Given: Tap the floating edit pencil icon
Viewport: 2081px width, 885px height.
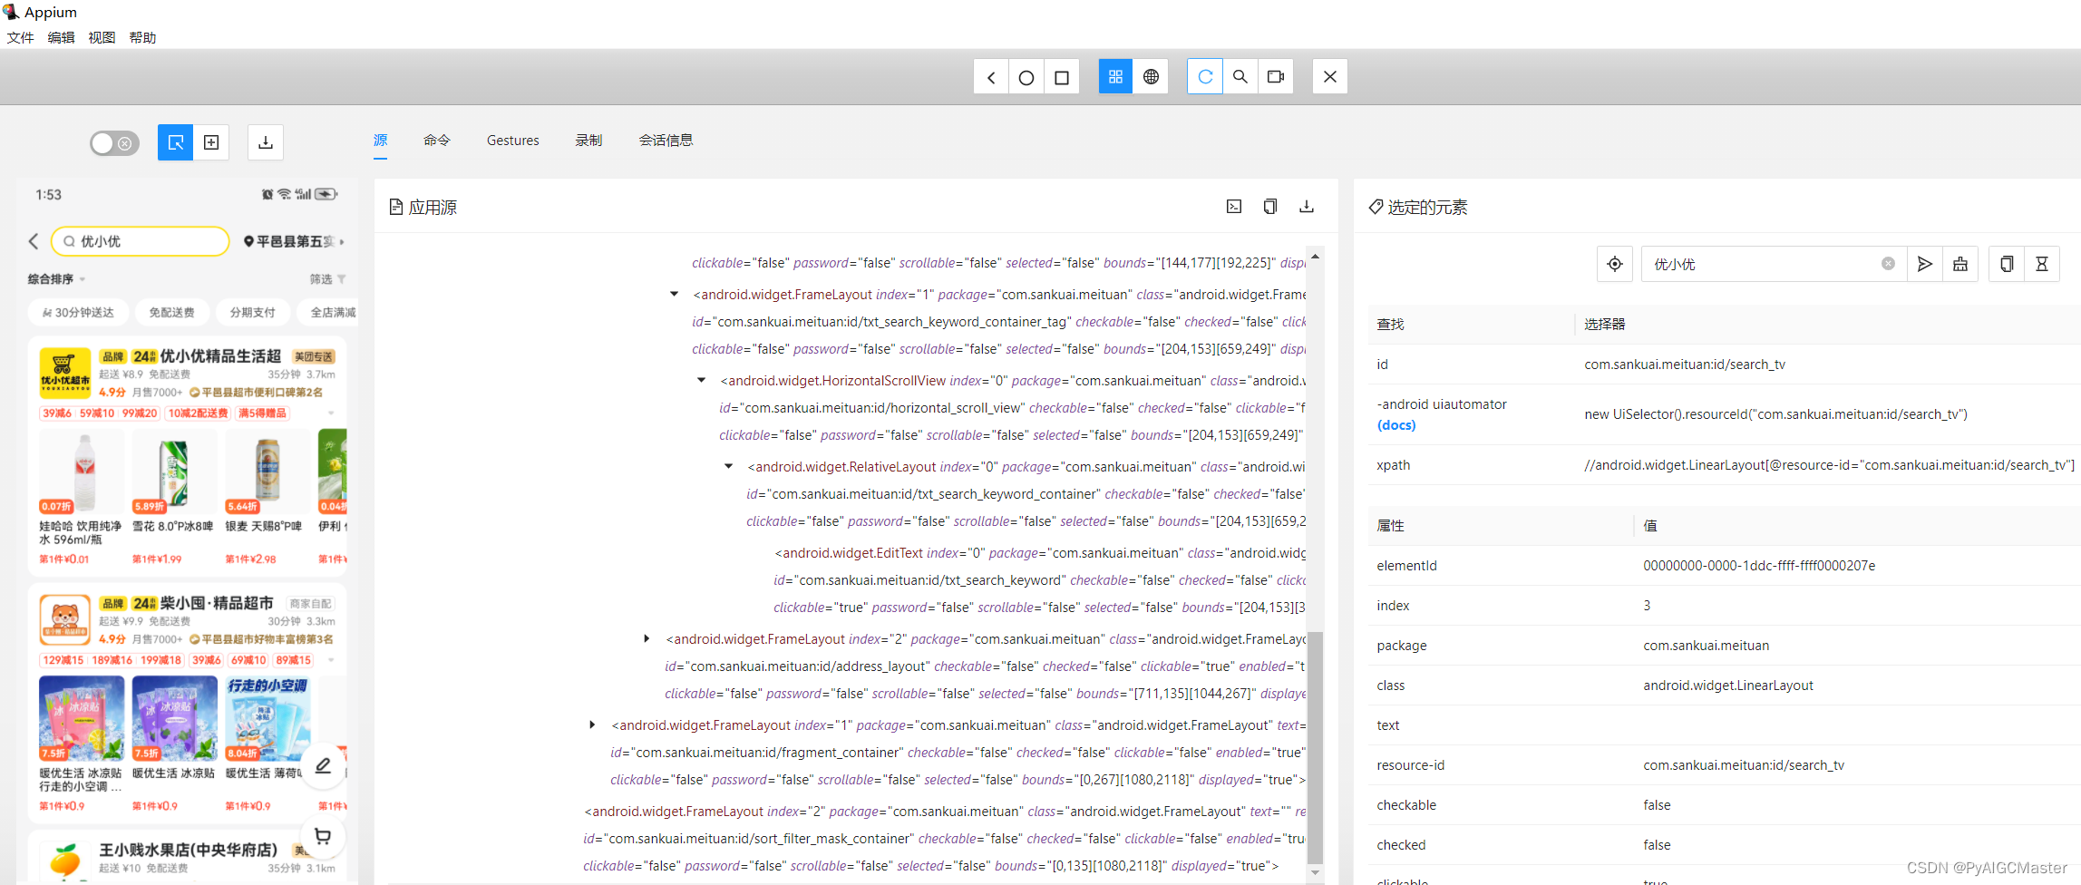Looking at the screenshot, I should pos(323,766).
